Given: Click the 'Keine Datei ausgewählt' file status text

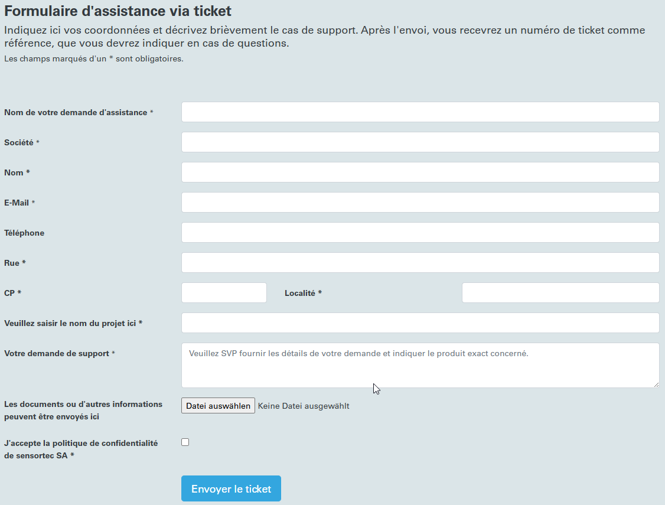Looking at the screenshot, I should [x=304, y=406].
